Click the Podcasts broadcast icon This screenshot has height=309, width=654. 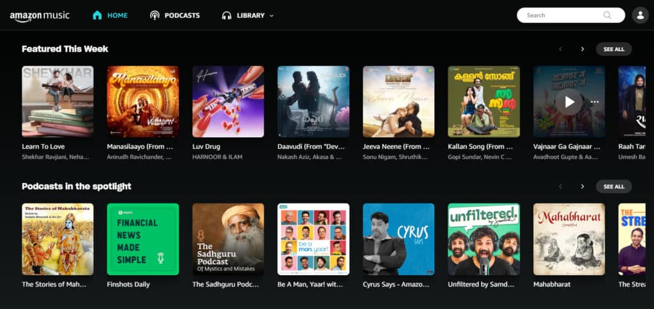(155, 15)
